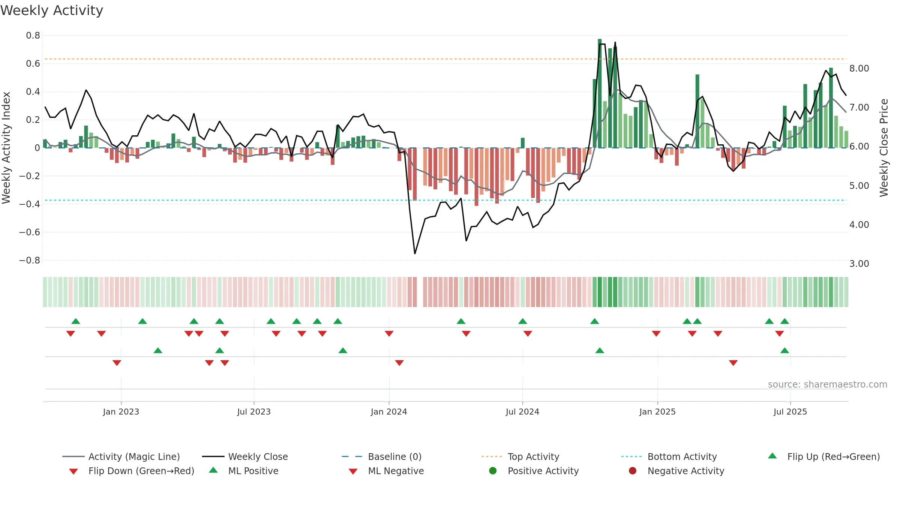
Task: Click the '6.00' price axis label
Action: point(859,146)
